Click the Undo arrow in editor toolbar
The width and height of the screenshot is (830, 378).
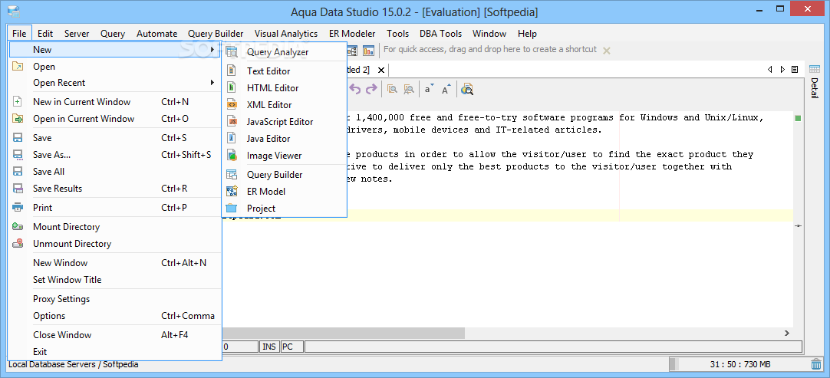354,89
